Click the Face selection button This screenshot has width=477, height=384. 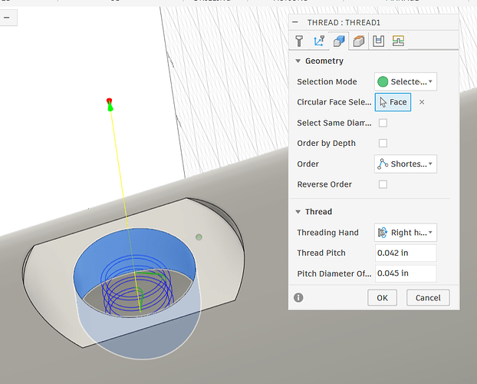[393, 102]
